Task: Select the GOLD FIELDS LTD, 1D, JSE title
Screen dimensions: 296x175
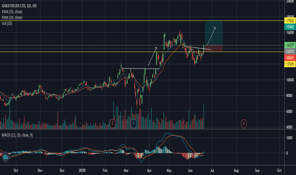Action: click(x=19, y=6)
